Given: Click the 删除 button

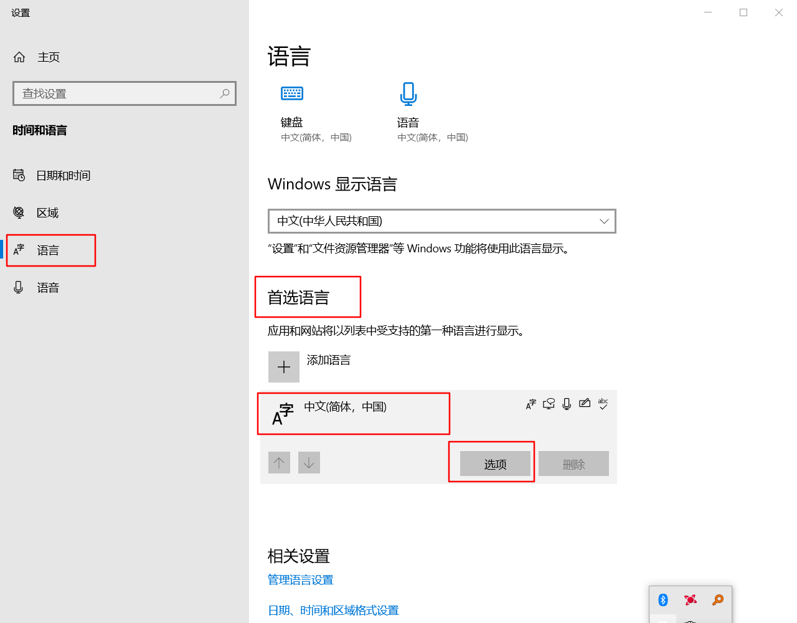Looking at the screenshot, I should click(573, 464).
